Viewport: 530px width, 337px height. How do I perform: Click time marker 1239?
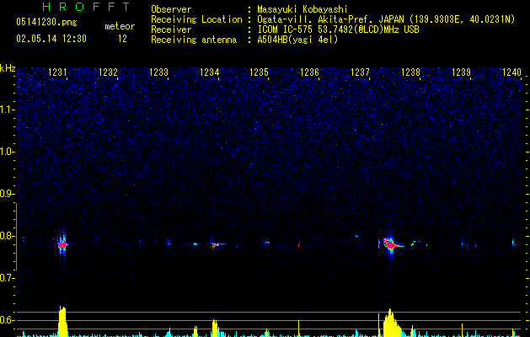pyautogui.click(x=461, y=72)
